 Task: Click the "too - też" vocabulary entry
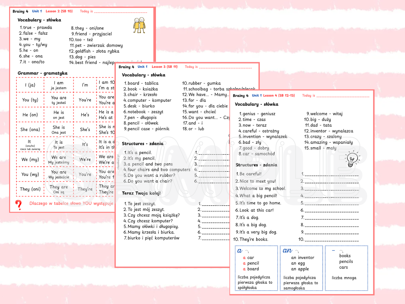tap(81, 40)
